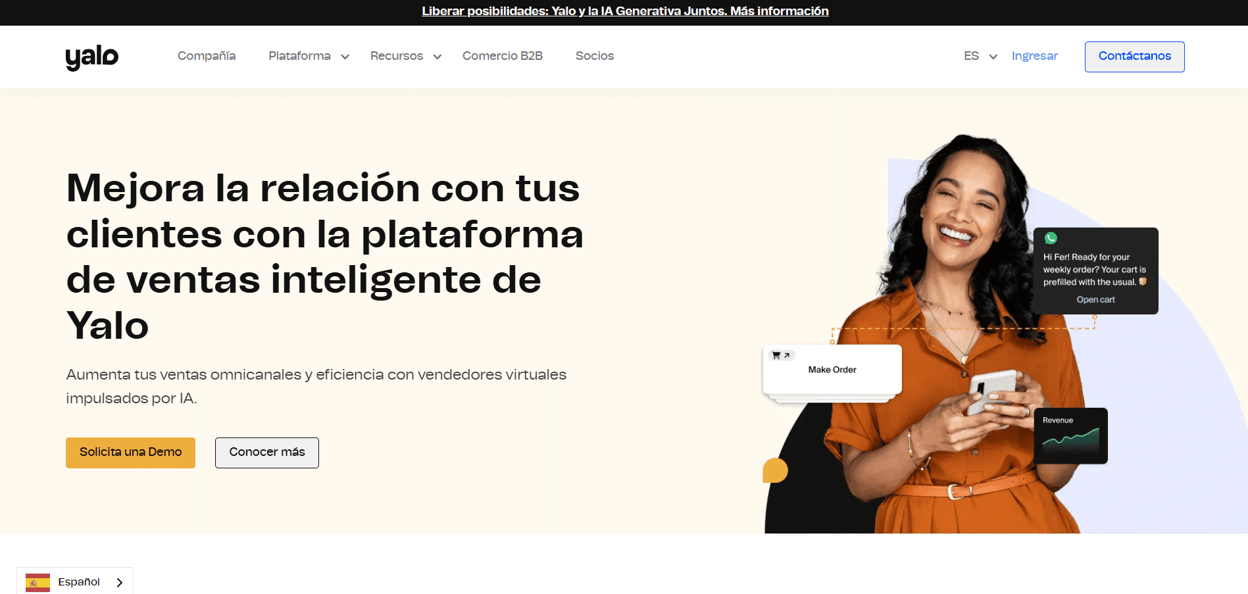This screenshot has height=594, width=1248.
Task: Open the Español language selector arrow
Action: tap(119, 582)
